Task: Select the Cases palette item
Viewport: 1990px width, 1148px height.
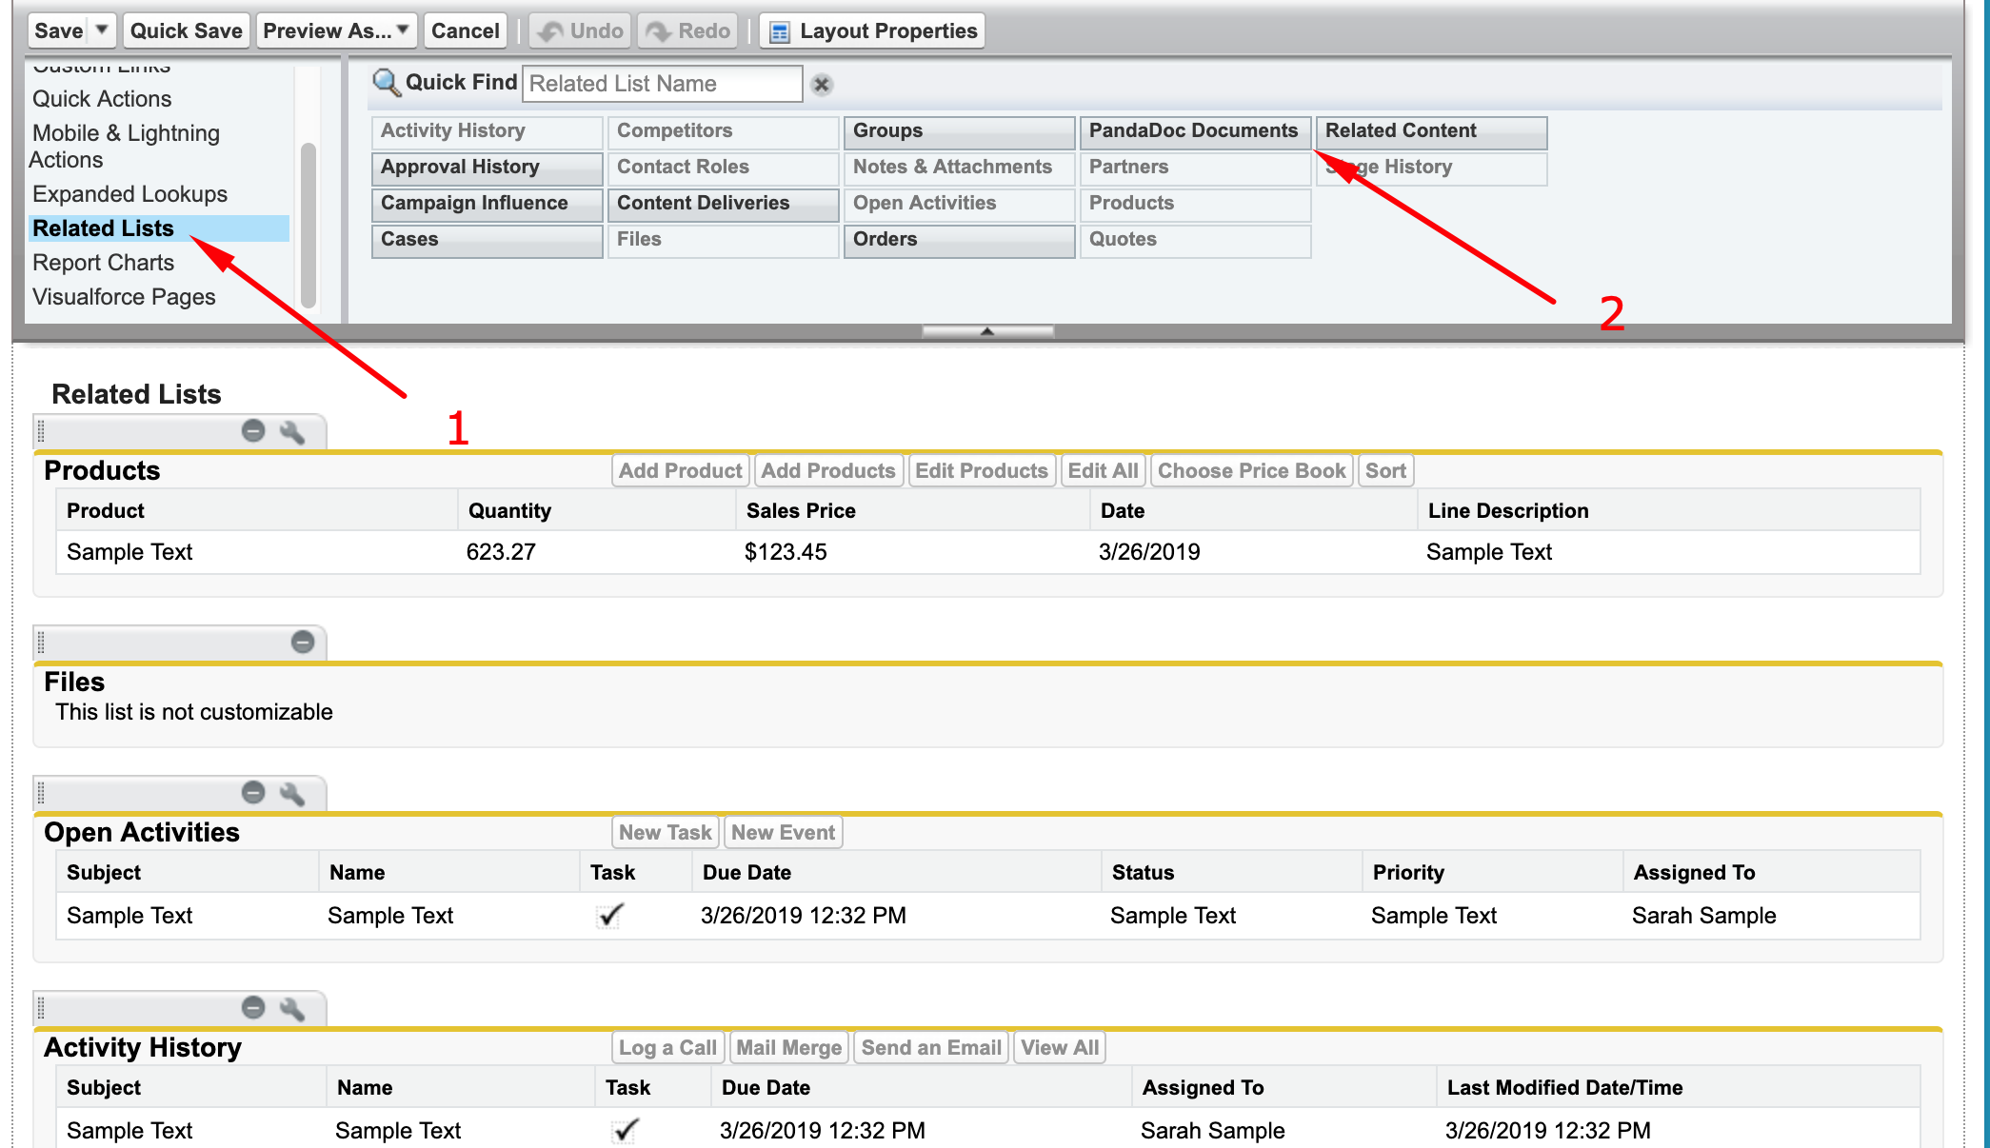Action: tap(487, 240)
